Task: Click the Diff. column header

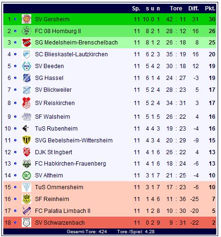Action: [194, 9]
